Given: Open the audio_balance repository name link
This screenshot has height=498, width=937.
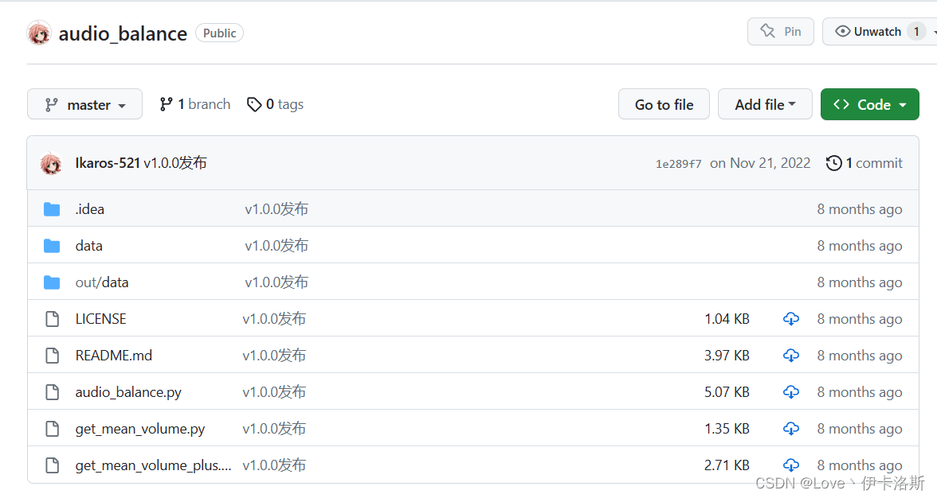Looking at the screenshot, I should click(x=123, y=33).
